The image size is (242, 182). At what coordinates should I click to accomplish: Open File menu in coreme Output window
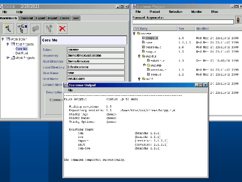point(70,90)
